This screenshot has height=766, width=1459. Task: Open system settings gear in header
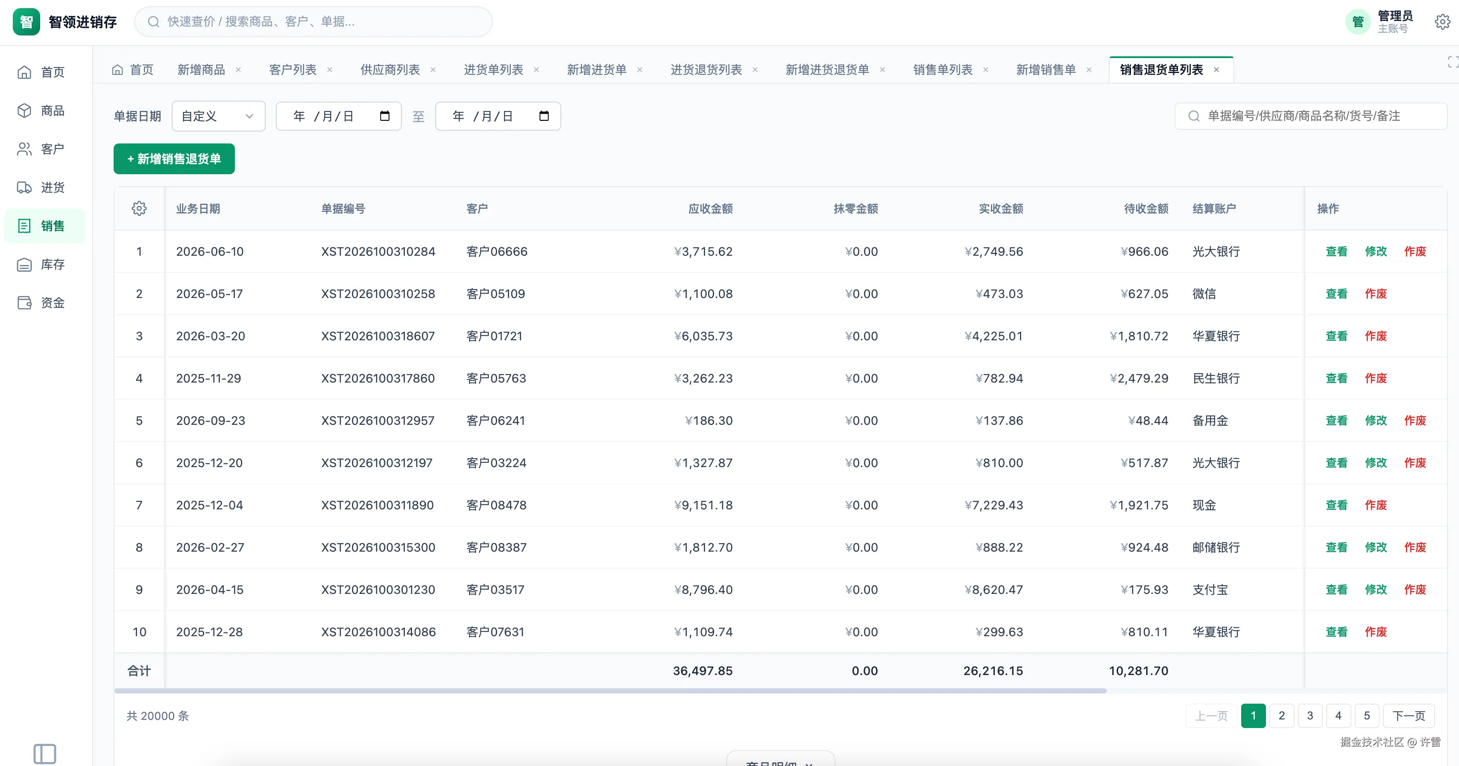(1442, 21)
